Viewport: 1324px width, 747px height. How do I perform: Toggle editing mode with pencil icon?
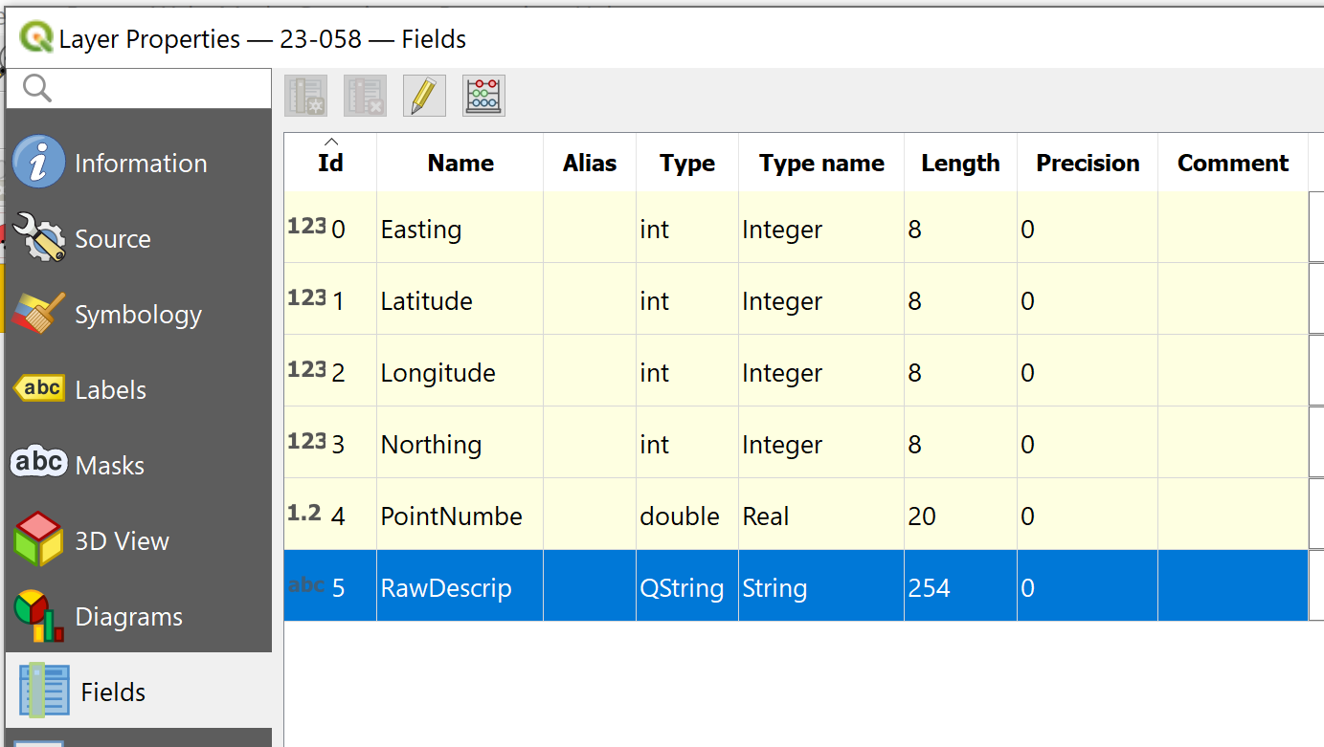(424, 96)
